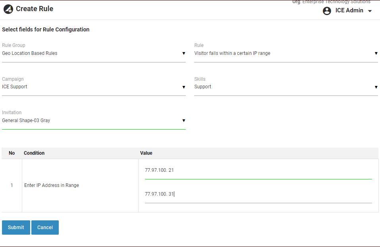Click the No column header
Image resolution: width=380 pixels, height=247 pixels.
(12, 153)
